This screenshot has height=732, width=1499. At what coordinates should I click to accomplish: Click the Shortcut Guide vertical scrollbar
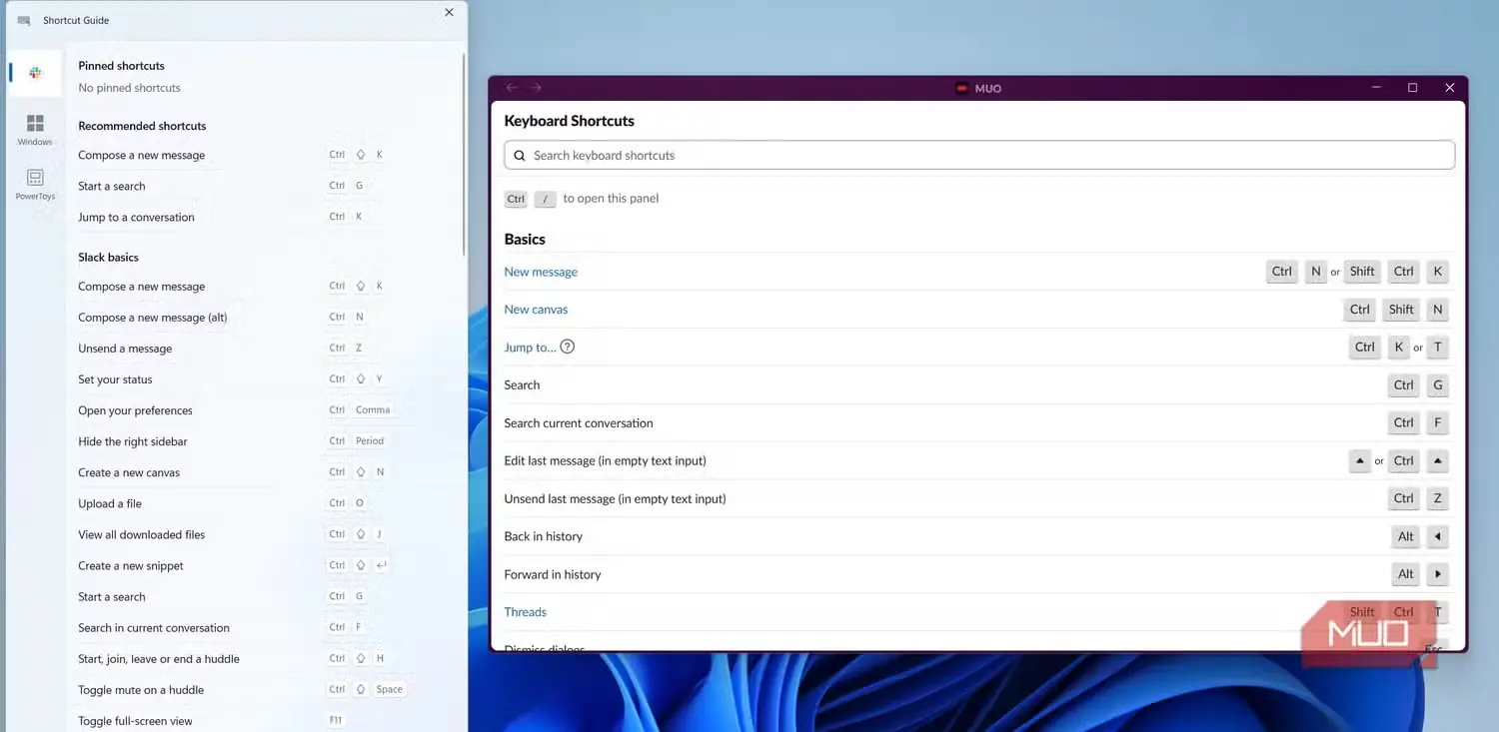(x=464, y=155)
